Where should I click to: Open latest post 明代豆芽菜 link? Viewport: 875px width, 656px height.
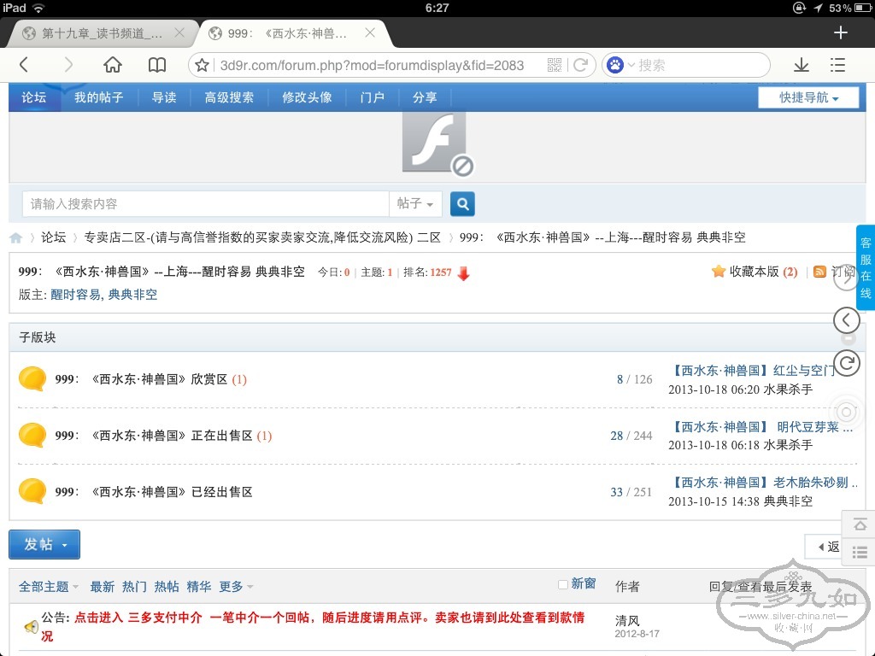pyautogui.click(x=760, y=427)
